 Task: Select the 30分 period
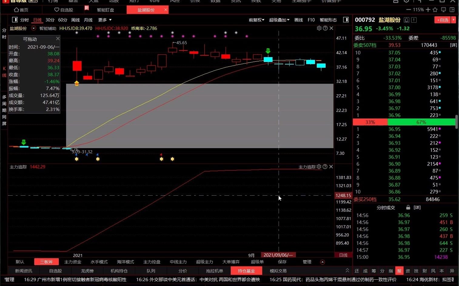[50, 20]
